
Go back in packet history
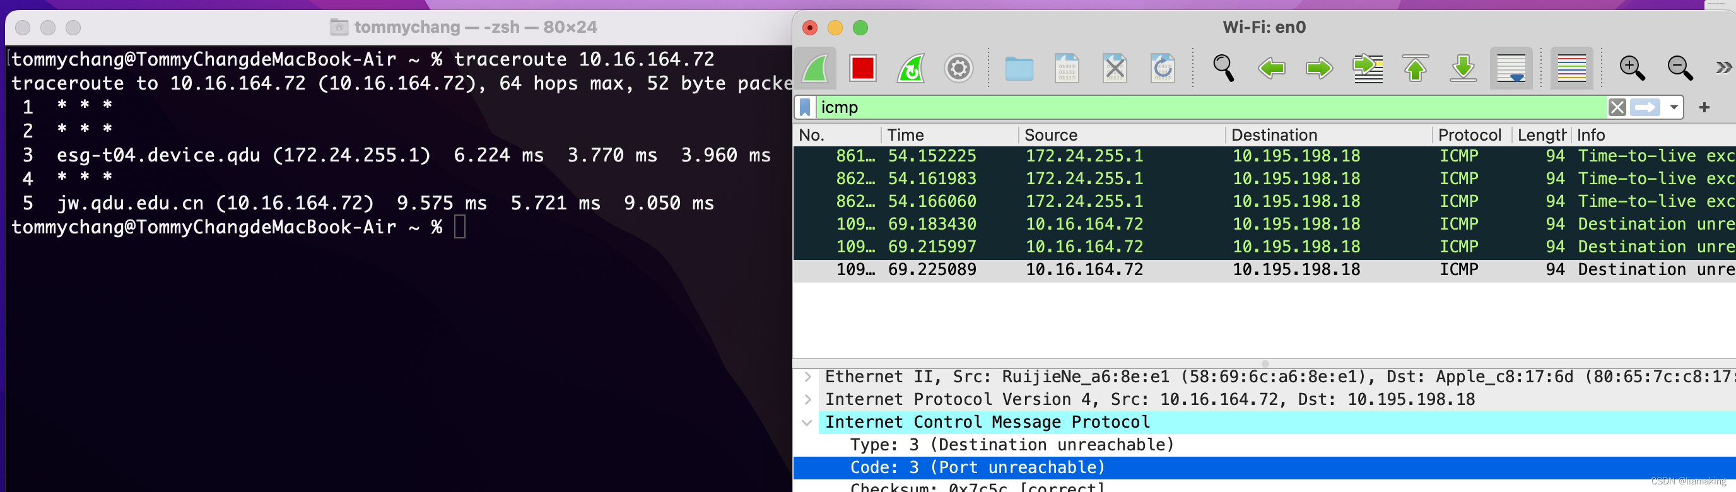[1272, 68]
